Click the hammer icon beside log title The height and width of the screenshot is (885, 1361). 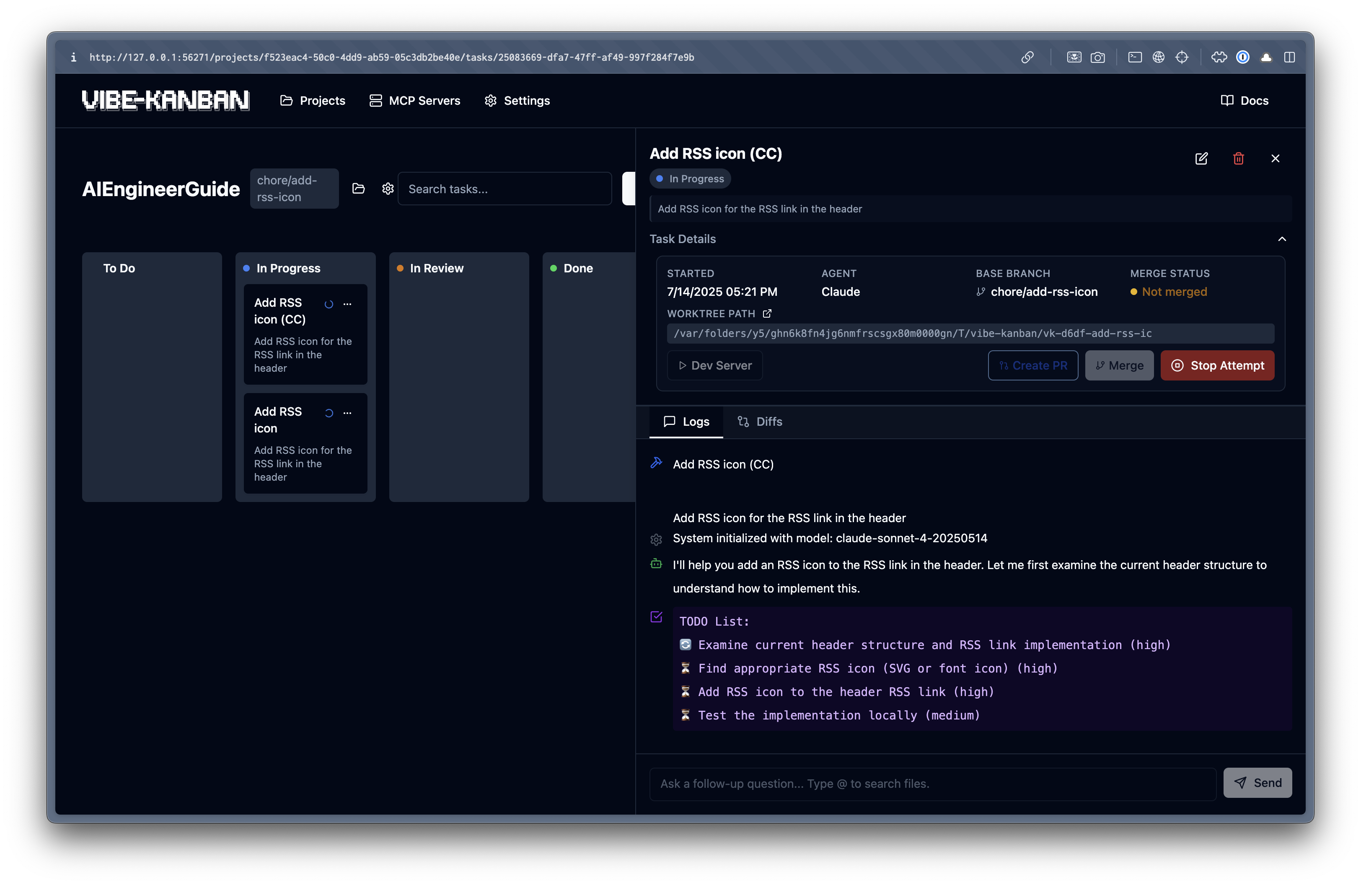(x=656, y=463)
